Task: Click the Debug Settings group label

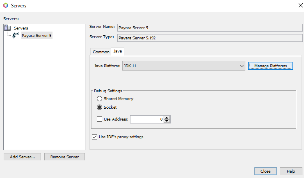Action: point(108,91)
